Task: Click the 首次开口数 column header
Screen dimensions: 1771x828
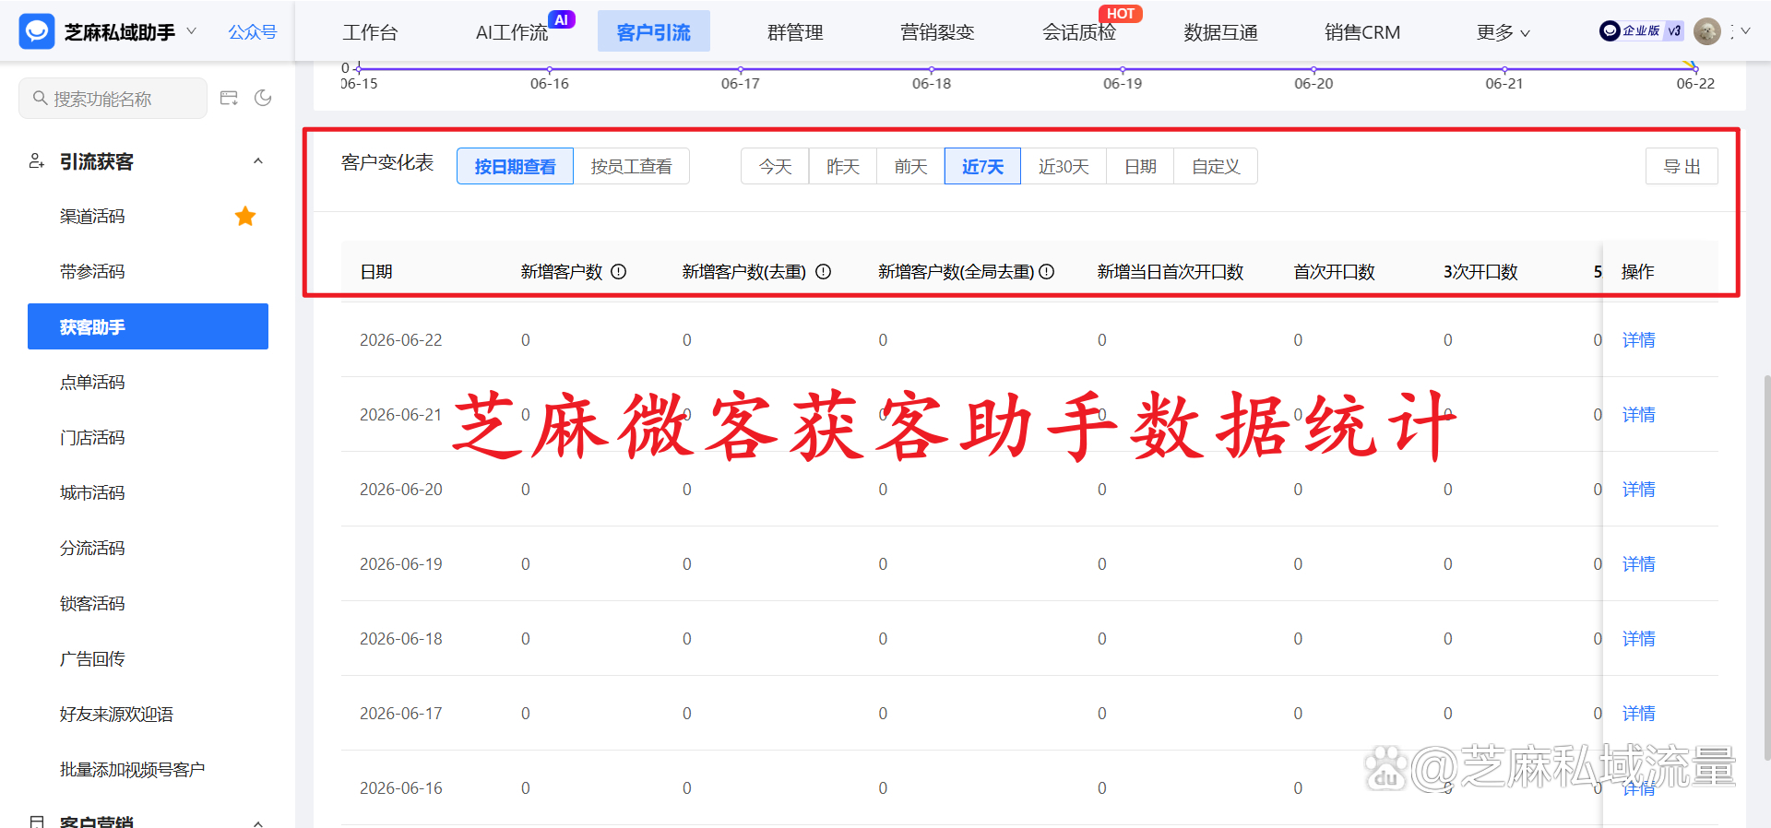Action: click(x=1334, y=272)
